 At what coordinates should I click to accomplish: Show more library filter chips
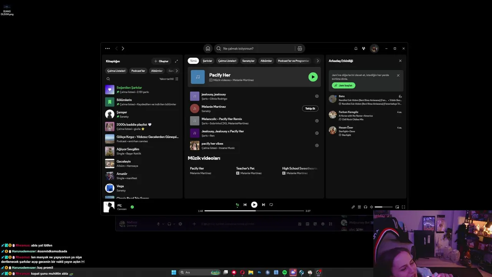177,71
